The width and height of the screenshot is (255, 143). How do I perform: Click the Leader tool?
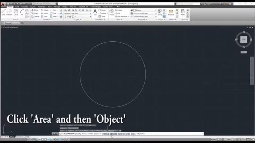tap(102, 13)
